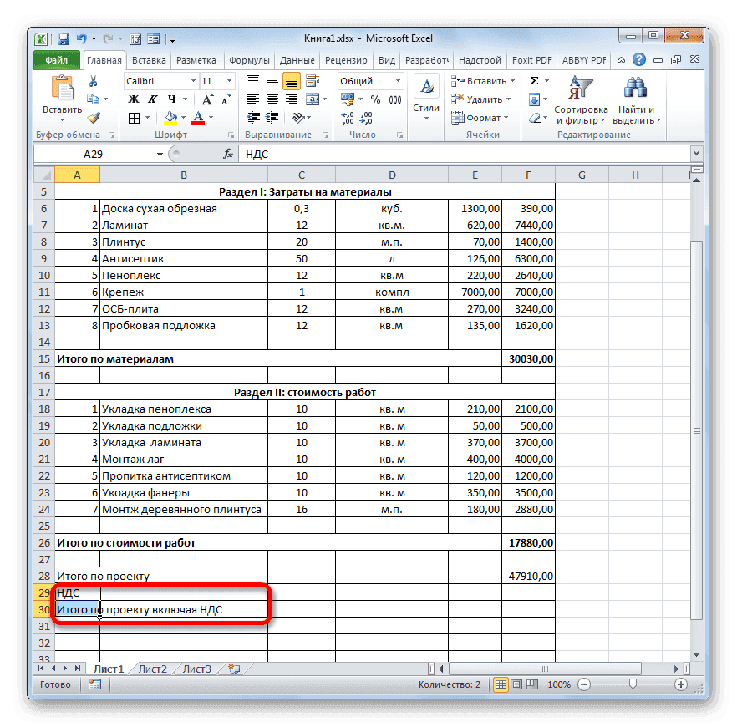This screenshot has height=727, width=737.
Task: Switch to the Лист2 sheet tab
Action: click(x=152, y=669)
